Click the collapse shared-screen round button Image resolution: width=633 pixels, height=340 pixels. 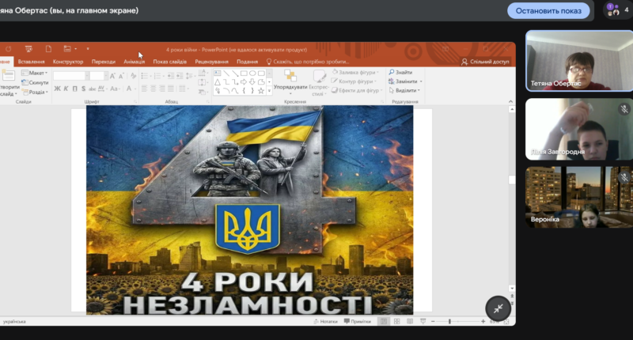tap(498, 308)
